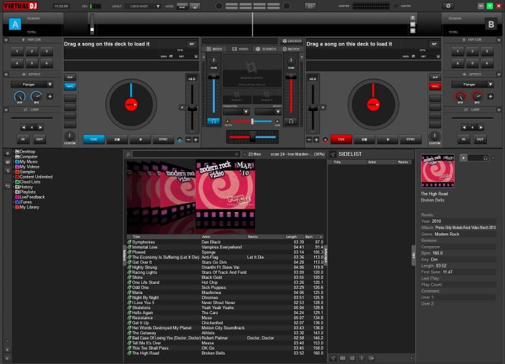Viewport: 505px width, 364px height.
Task: Click the deck A pitch fader
Action: (x=192, y=108)
